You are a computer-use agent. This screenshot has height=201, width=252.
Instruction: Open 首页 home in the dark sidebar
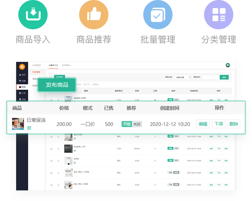coord(22,75)
